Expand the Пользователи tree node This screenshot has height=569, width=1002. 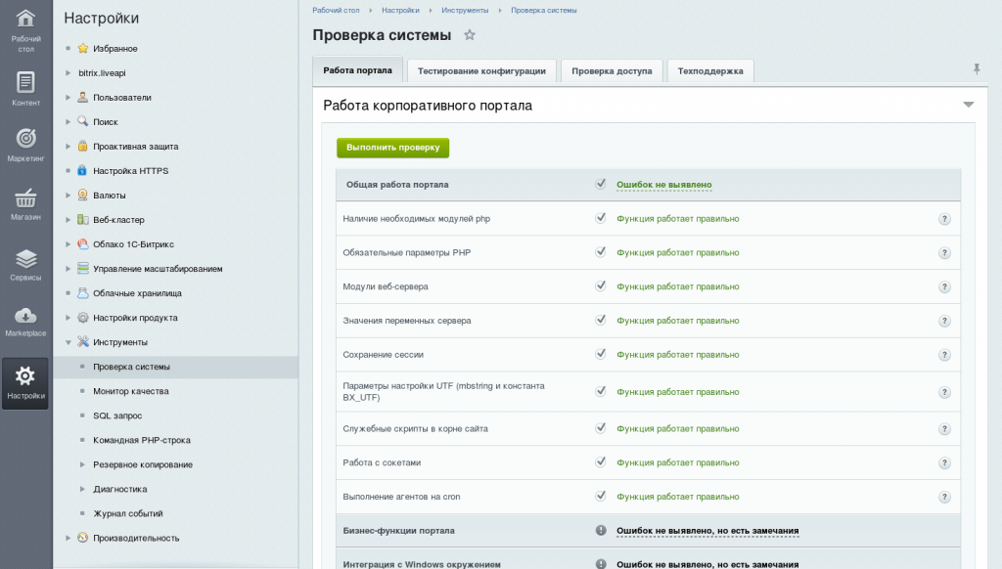(68, 98)
